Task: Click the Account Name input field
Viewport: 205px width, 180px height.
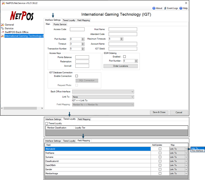Action: [x=123, y=44]
